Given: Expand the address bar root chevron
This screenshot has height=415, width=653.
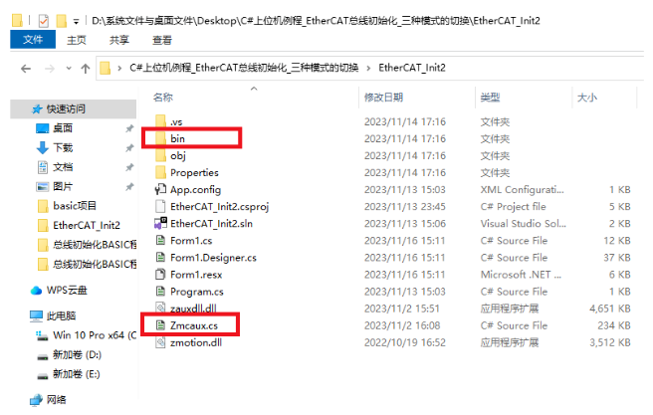Looking at the screenshot, I should 119,68.
